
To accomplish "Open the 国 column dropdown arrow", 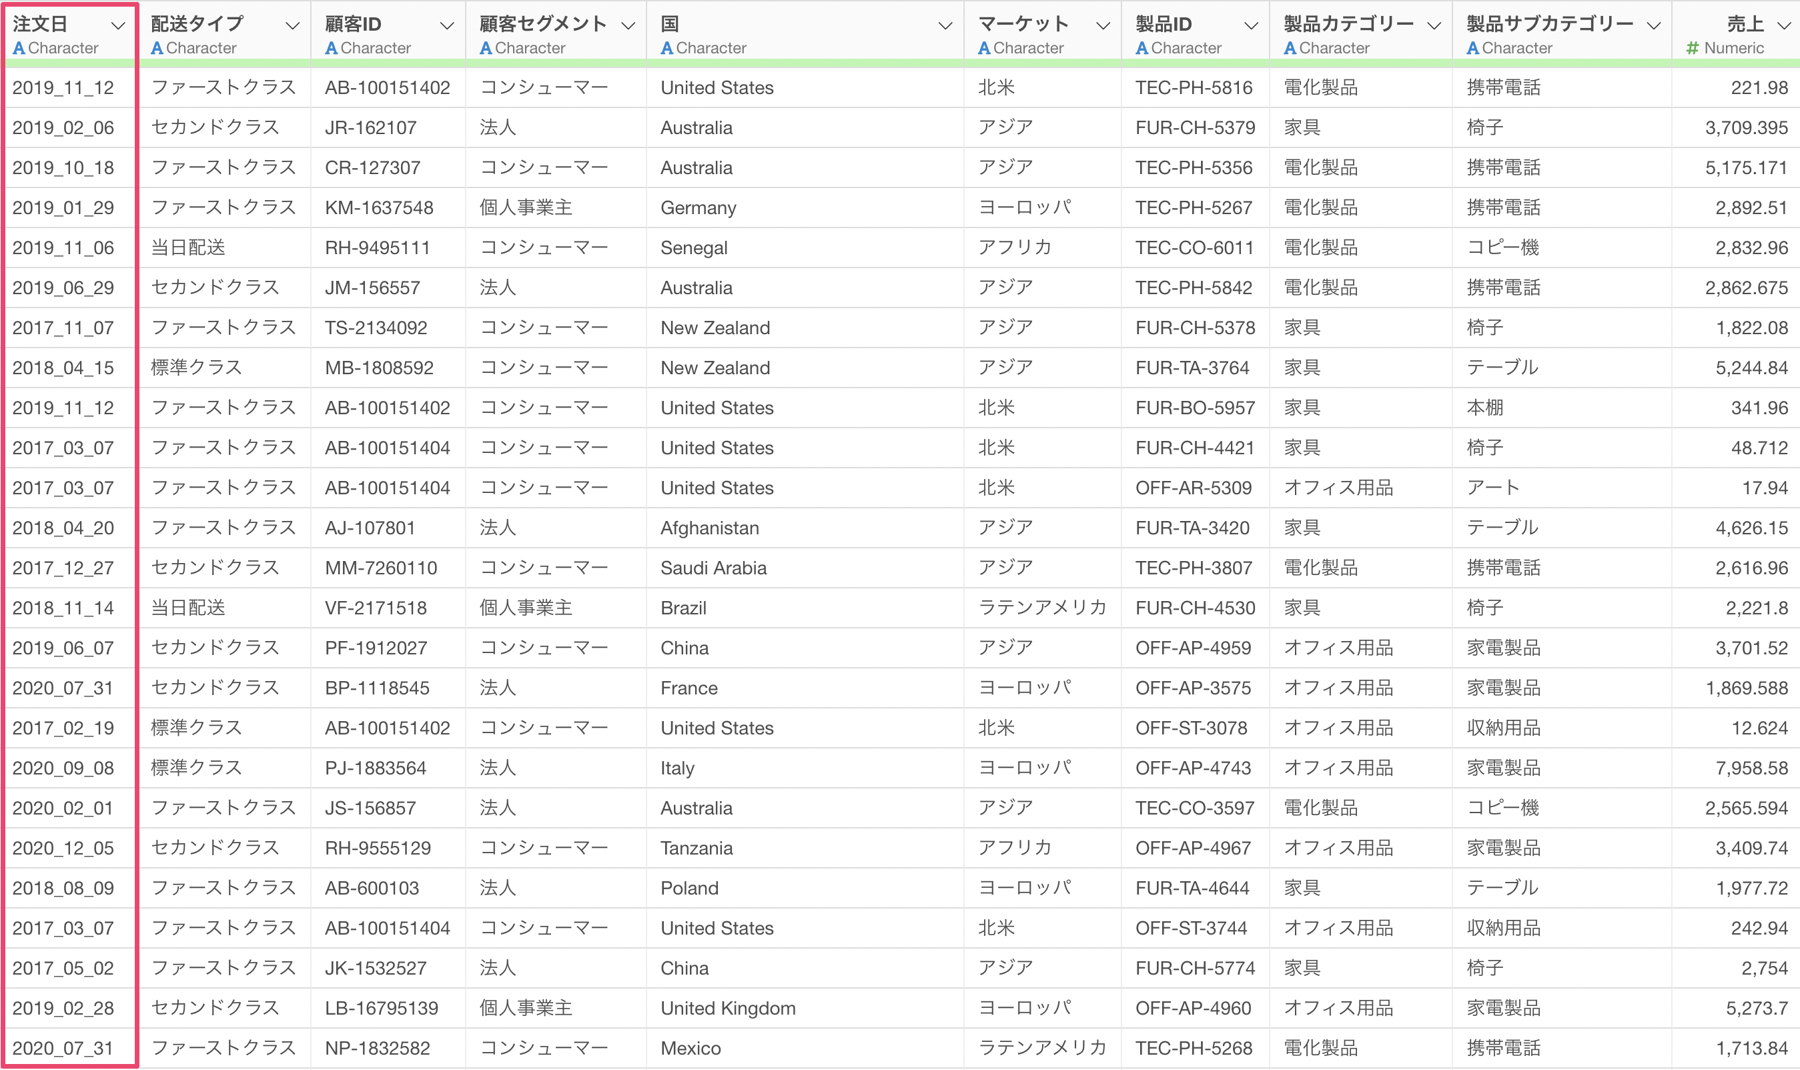I will coord(945,26).
